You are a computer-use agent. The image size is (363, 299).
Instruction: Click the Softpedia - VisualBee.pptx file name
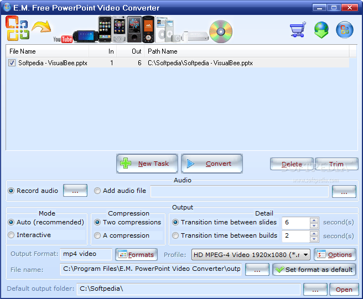(53, 63)
